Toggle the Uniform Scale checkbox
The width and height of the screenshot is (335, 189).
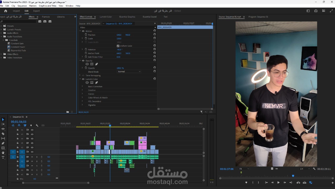tap(118, 46)
